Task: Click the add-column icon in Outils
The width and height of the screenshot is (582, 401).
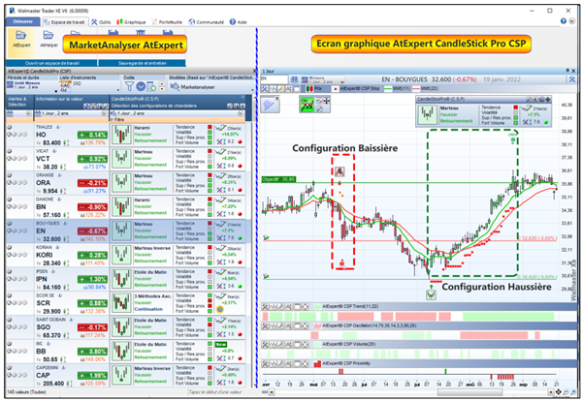Action: click(151, 87)
